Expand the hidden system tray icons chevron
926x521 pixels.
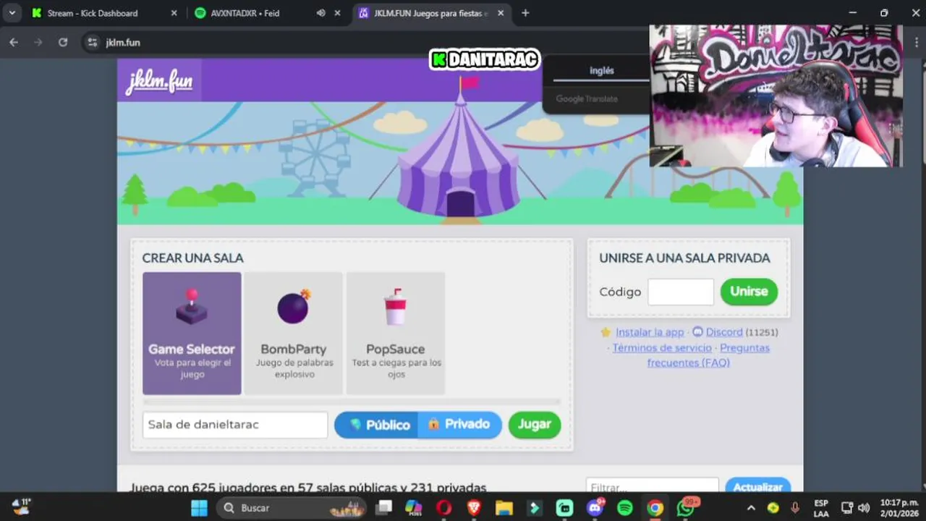pos(751,508)
